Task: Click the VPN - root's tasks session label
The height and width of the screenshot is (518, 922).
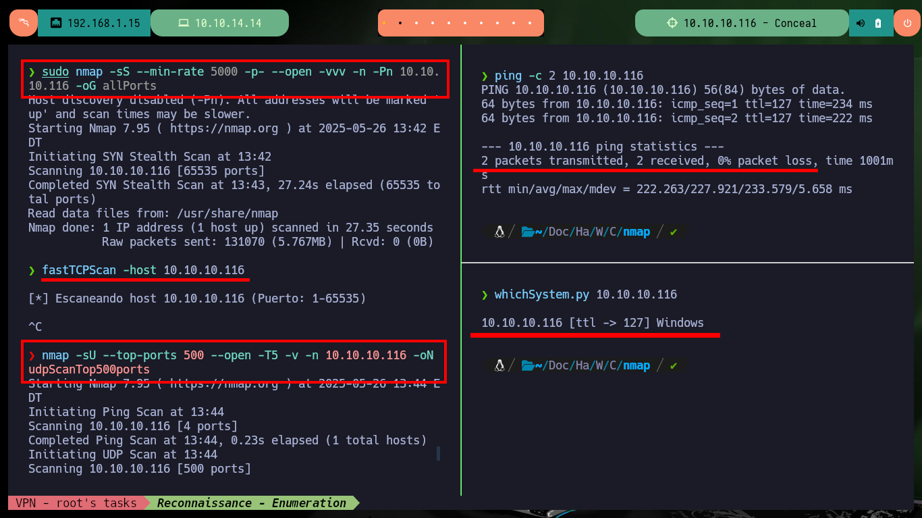Action: click(76, 502)
